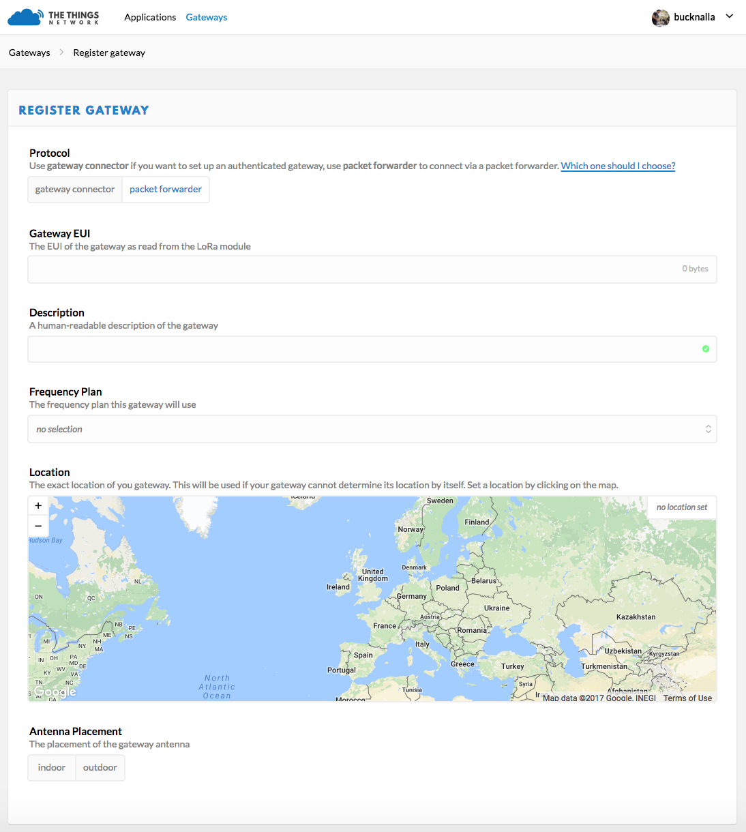Open map Terms of Use link
The image size is (746, 832).
pos(687,698)
